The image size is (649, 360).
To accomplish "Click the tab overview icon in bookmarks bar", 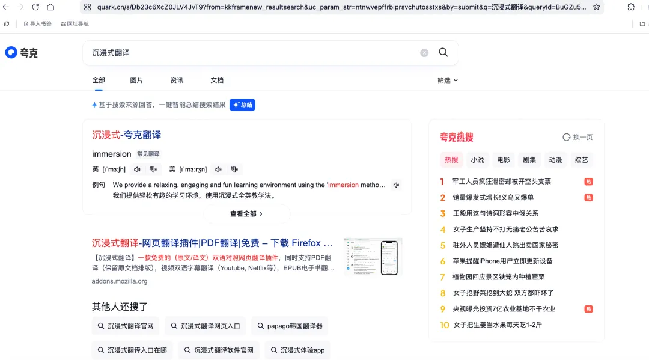I will click(x=7, y=24).
